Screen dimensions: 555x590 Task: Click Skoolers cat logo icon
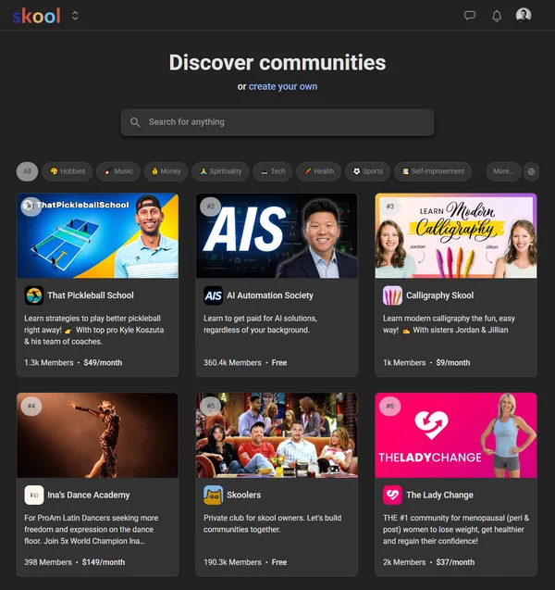pos(214,496)
